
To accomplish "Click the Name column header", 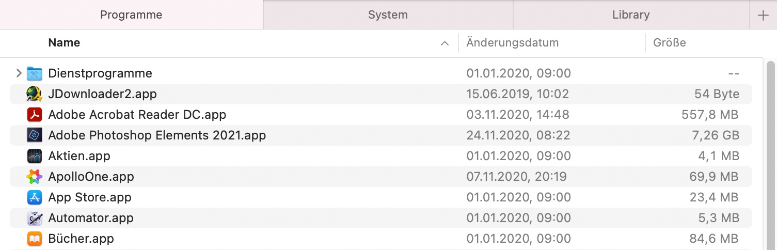I will (64, 43).
